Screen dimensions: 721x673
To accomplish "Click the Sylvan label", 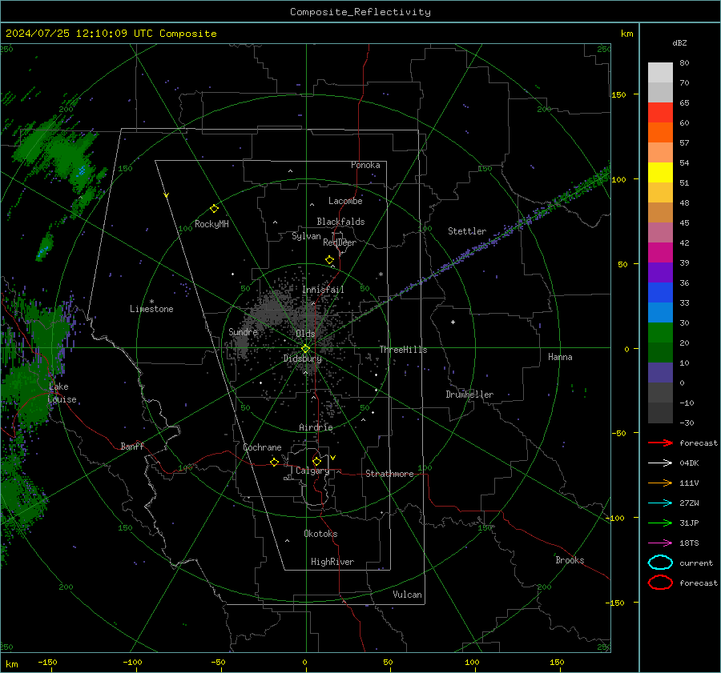I will coord(306,236).
